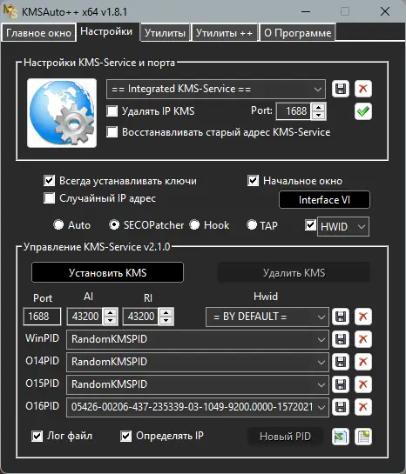Expand the Hwid BY DEFAULT dropdown
406x474 pixels.
pyautogui.click(x=321, y=317)
